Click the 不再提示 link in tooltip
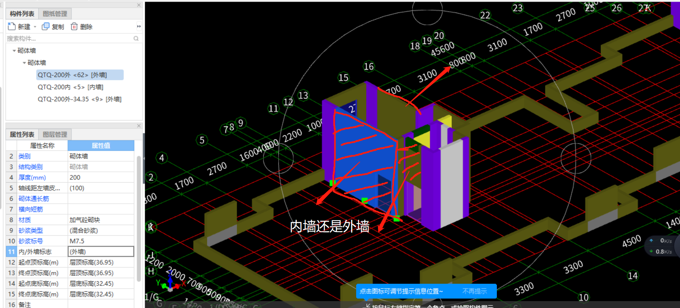Viewport: 680px width, 308px height. pyautogui.click(x=475, y=291)
